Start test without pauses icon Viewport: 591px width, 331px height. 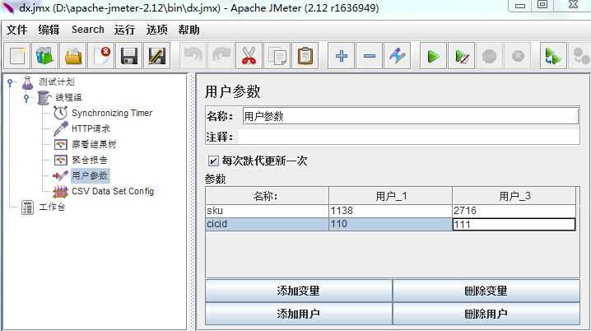461,56
